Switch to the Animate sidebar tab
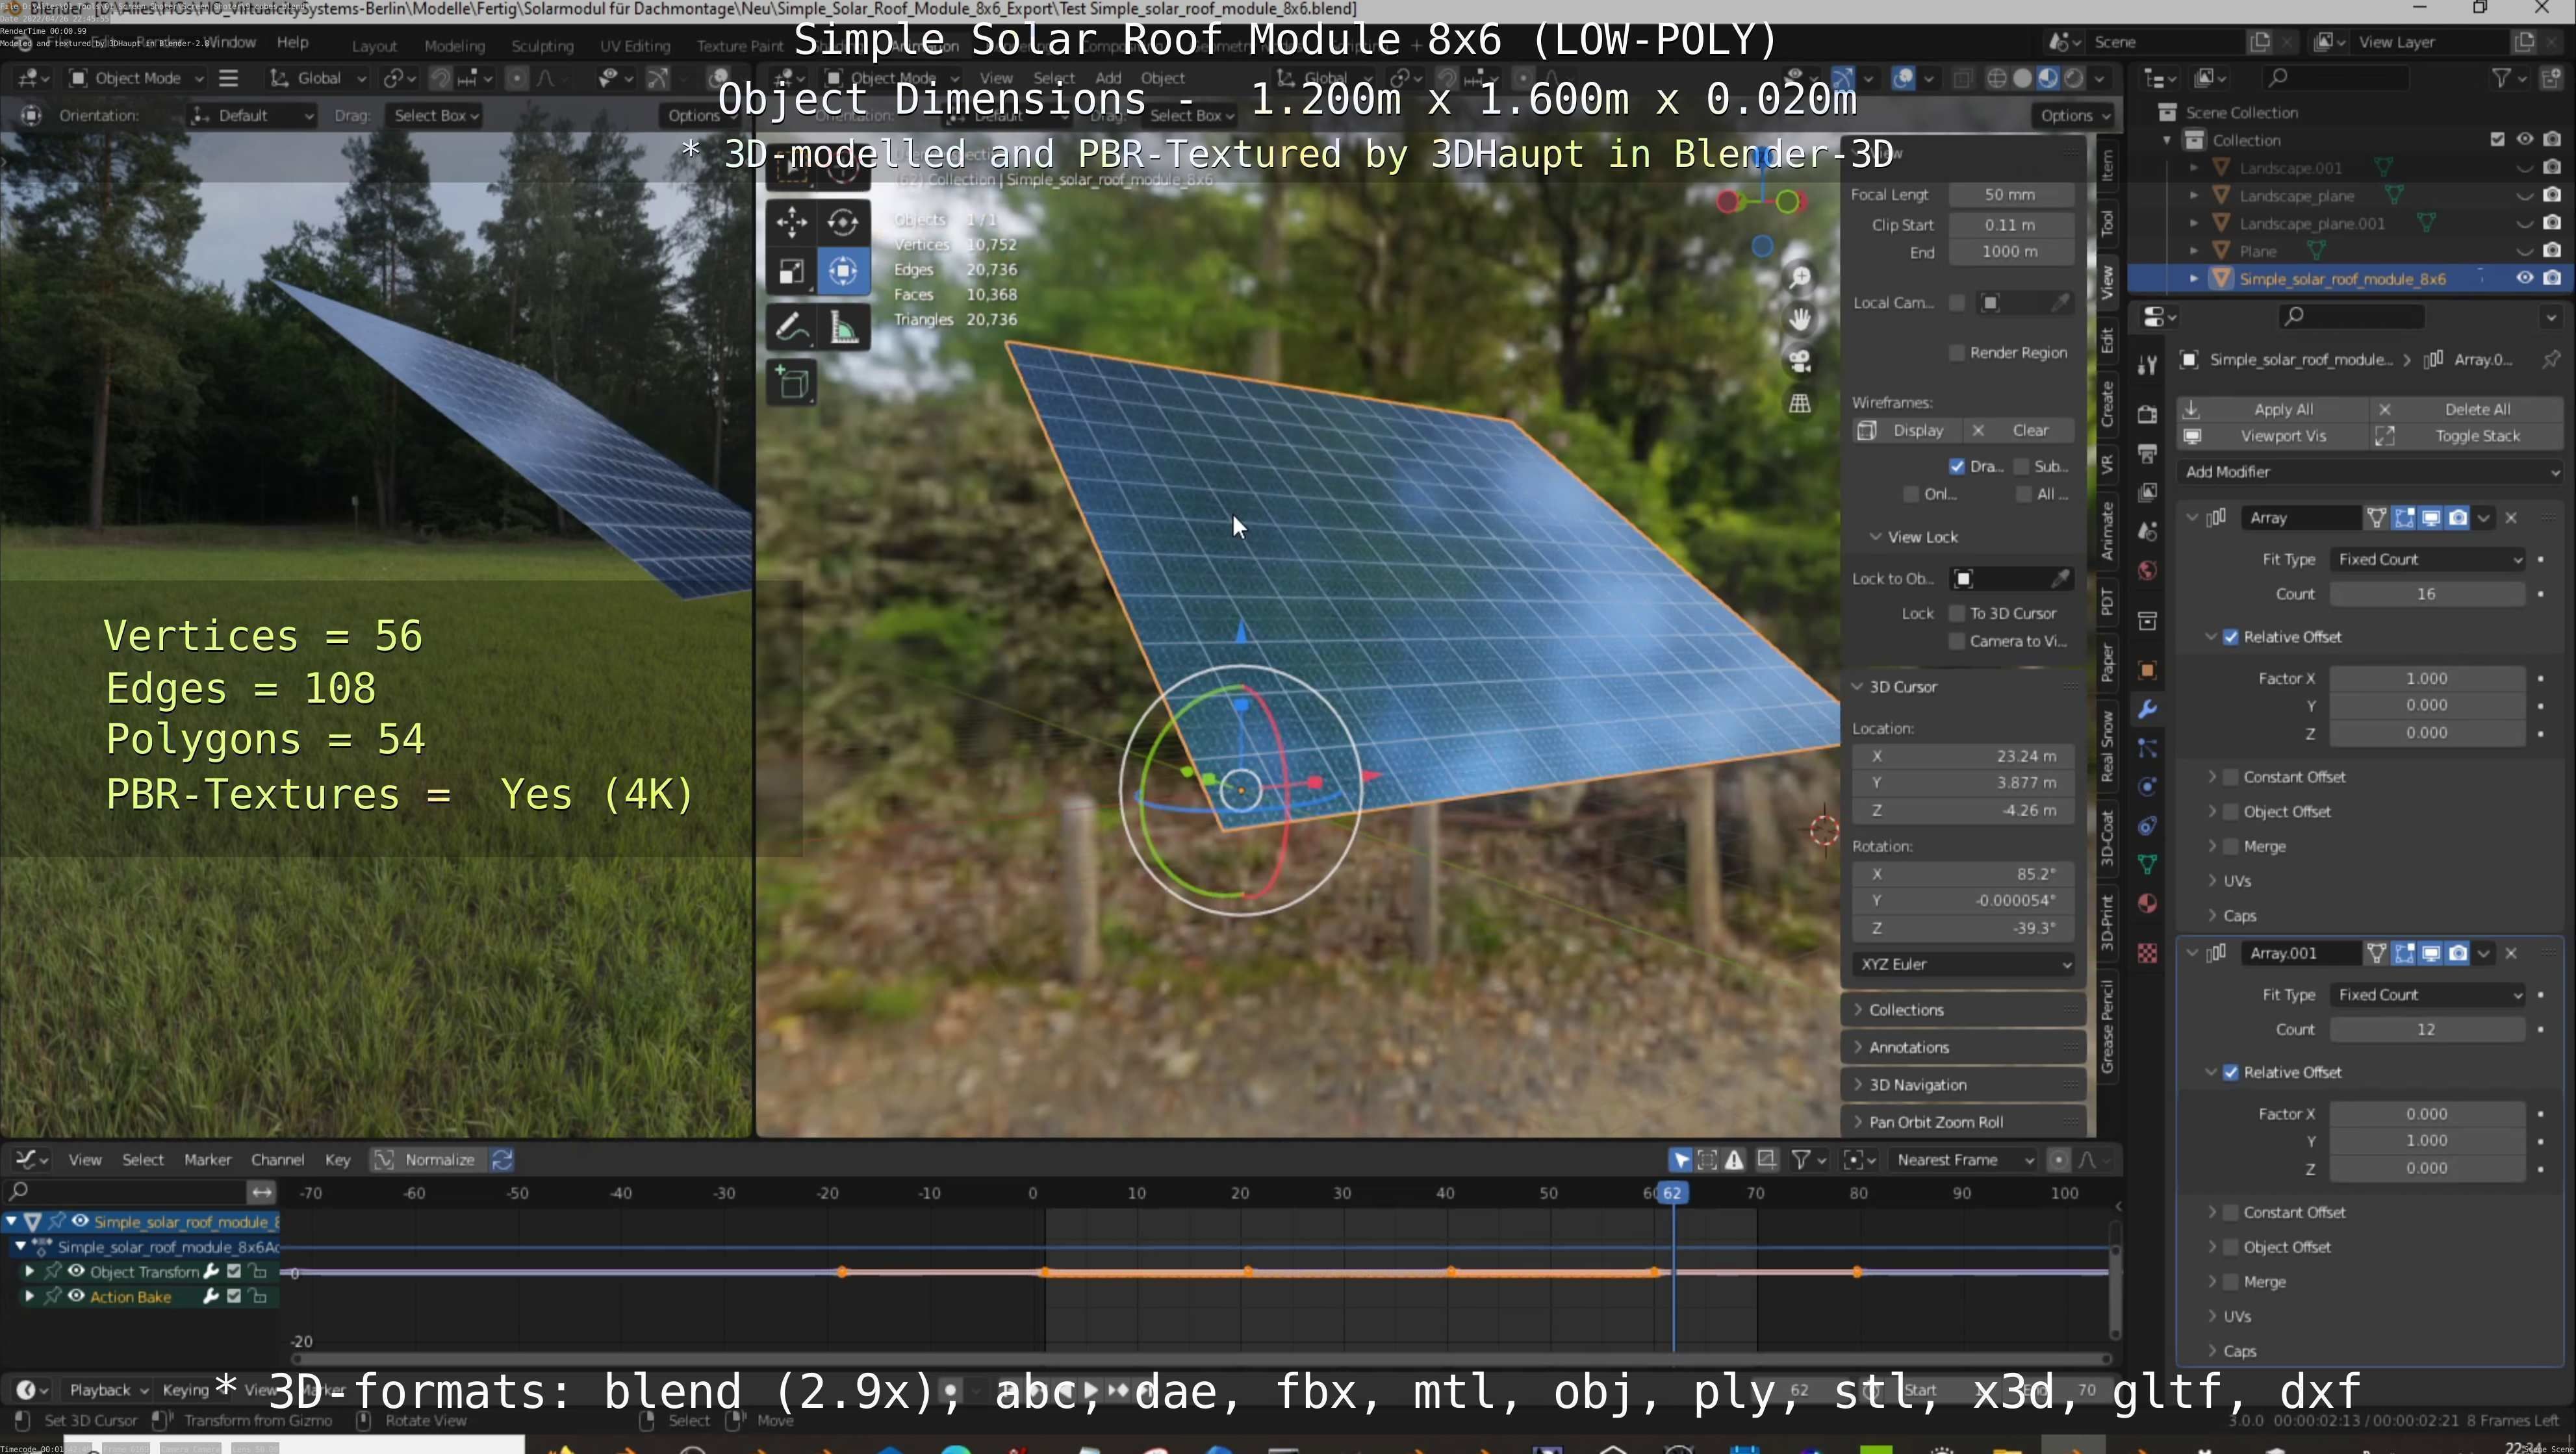This screenshot has width=2576, height=1454. [2107, 531]
